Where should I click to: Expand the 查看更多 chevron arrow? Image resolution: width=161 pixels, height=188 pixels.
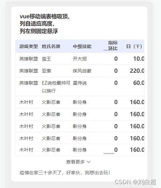pyautogui.click(x=89, y=162)
